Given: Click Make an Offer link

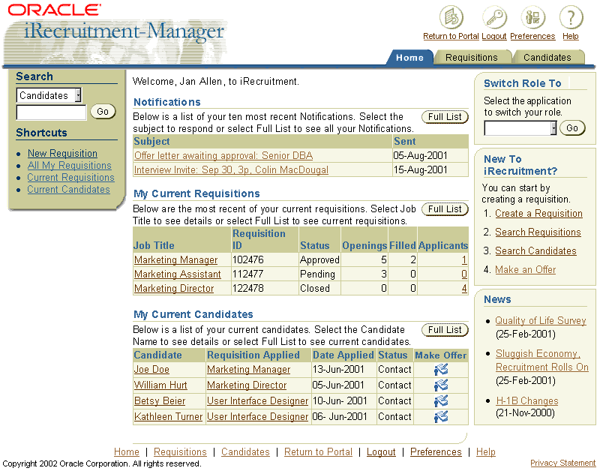Looking at the screenshot, I should pyautogui.click(x=526, y=270).
